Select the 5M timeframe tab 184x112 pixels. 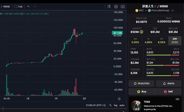coord(135,41)
